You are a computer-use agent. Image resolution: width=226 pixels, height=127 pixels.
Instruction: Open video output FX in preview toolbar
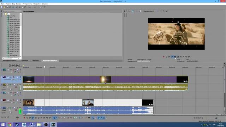pos(137,11)
